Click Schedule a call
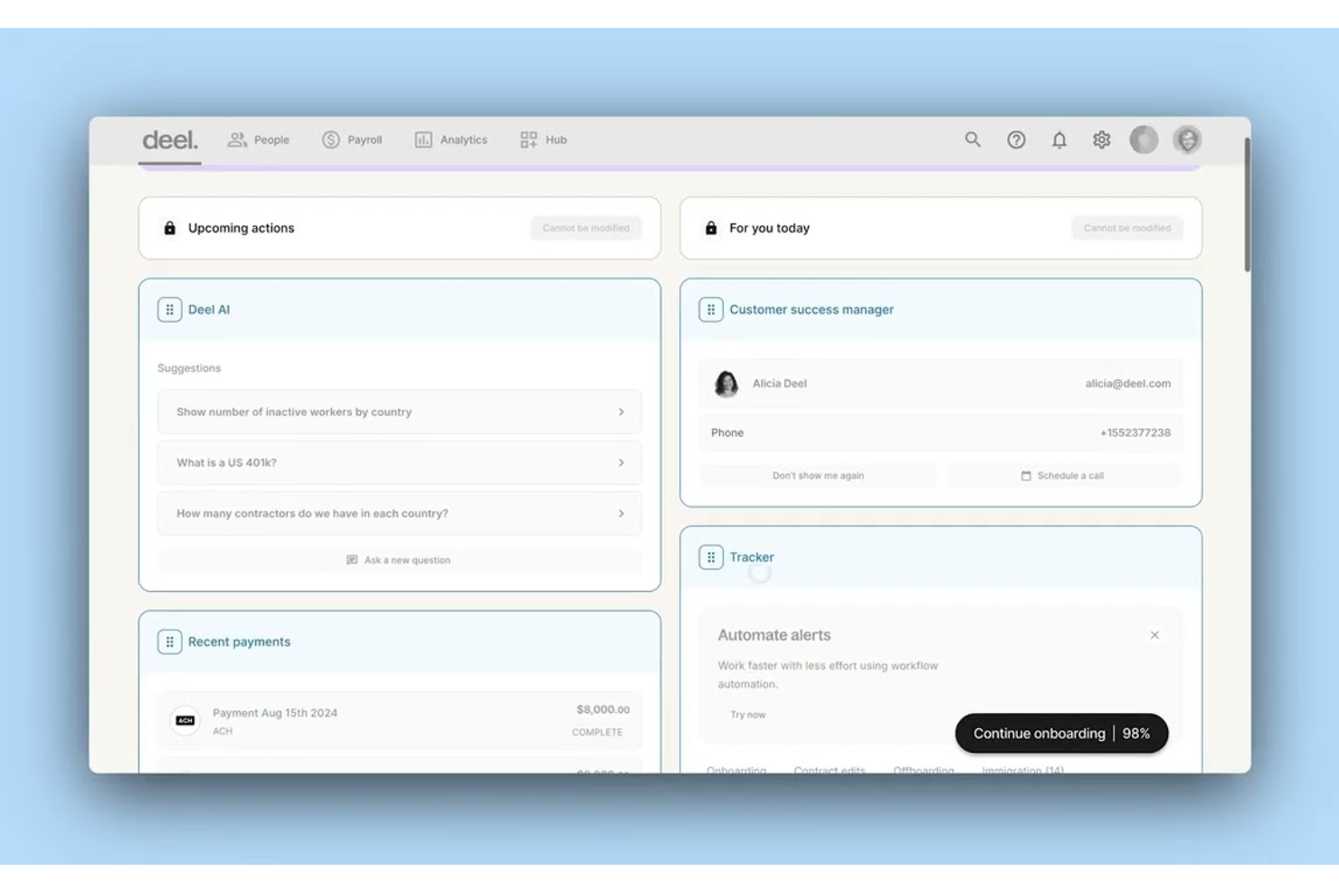 (1064, 475)
